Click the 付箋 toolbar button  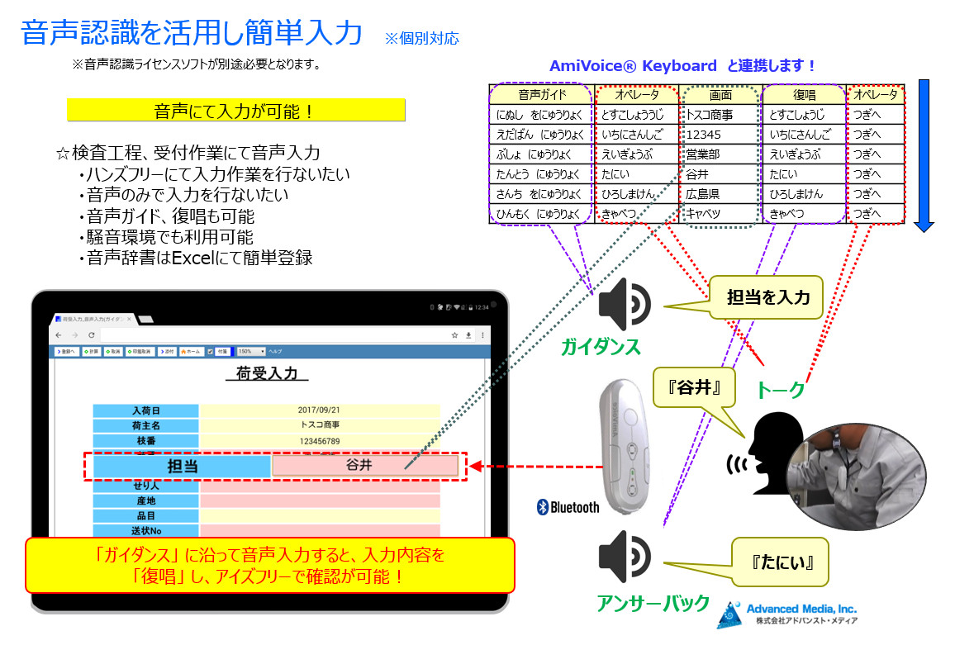click(x=222, y=352)
